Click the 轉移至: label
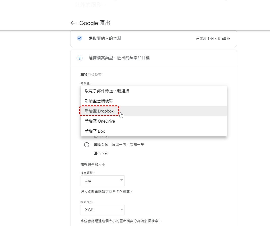 (86, 83)
